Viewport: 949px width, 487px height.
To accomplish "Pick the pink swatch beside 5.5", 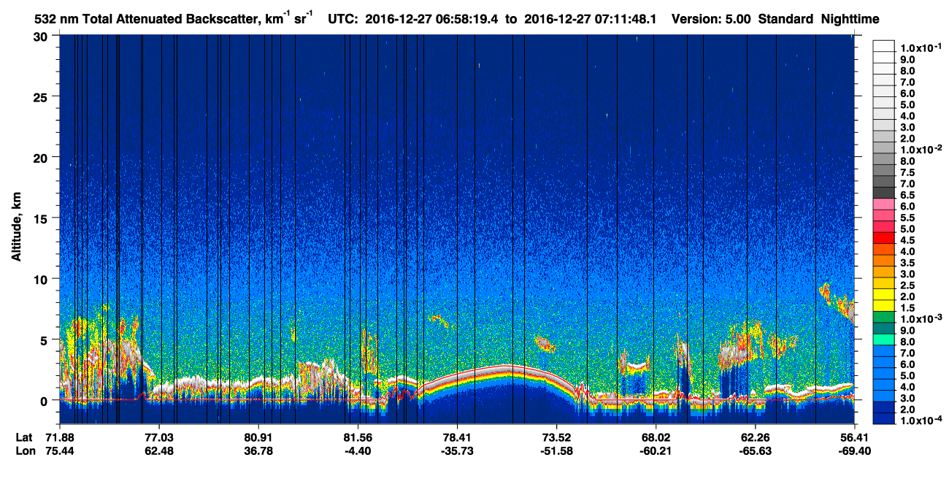I will pos(883,215).
